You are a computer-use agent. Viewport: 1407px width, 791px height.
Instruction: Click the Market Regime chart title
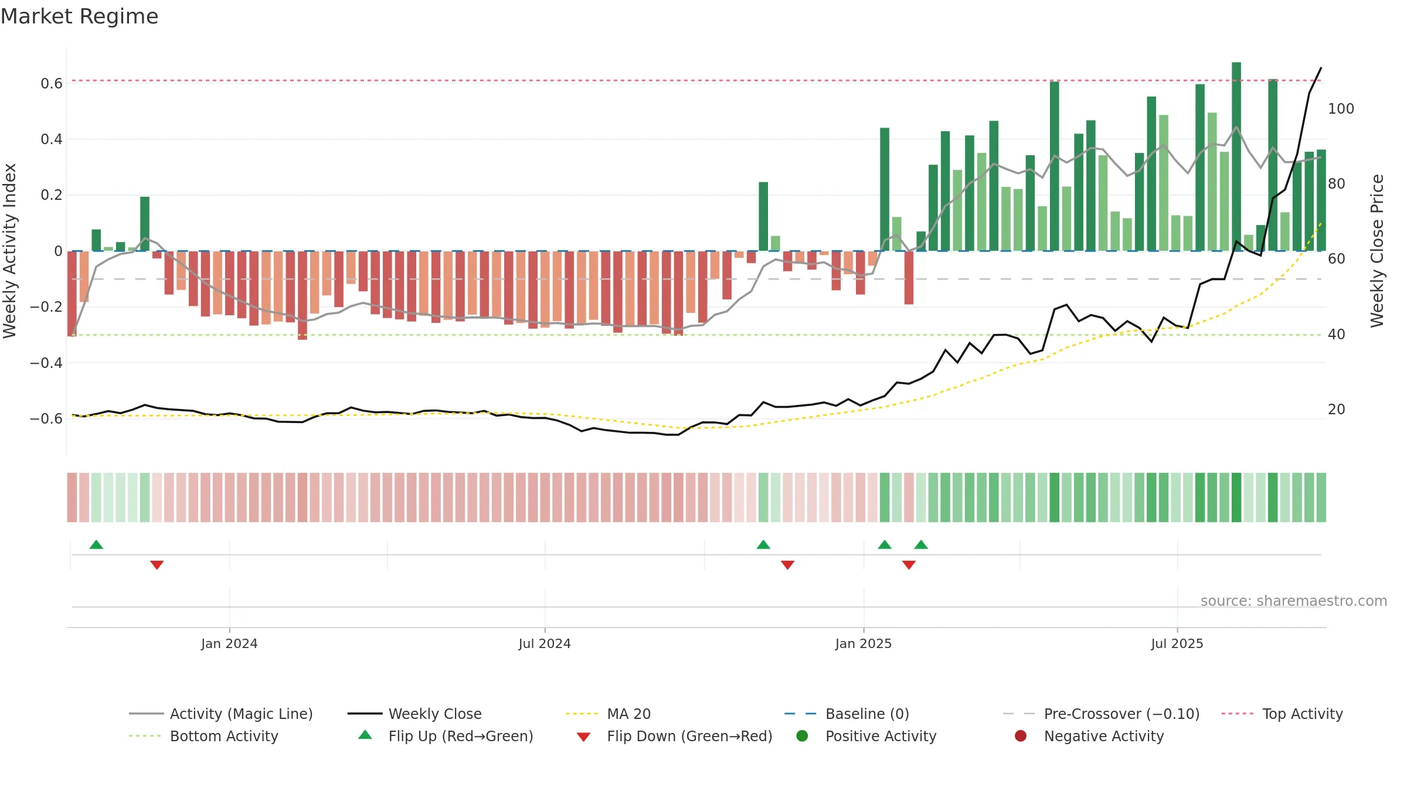(80, 16)
